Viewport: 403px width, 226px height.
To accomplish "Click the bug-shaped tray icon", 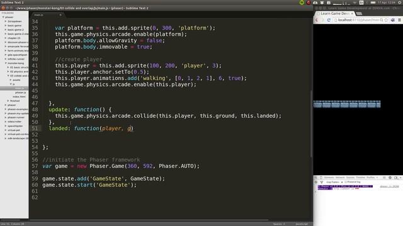I will [x=322, y=3].
